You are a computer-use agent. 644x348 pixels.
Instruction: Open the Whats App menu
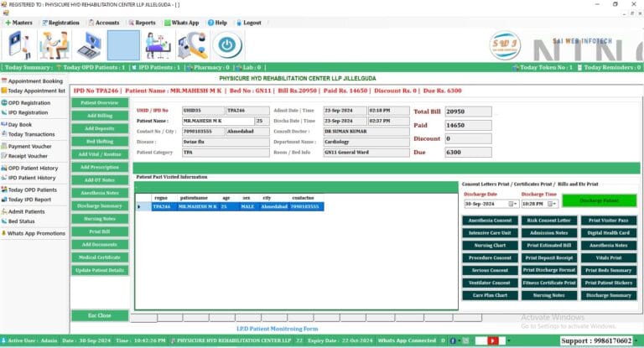tap(181, 23)
